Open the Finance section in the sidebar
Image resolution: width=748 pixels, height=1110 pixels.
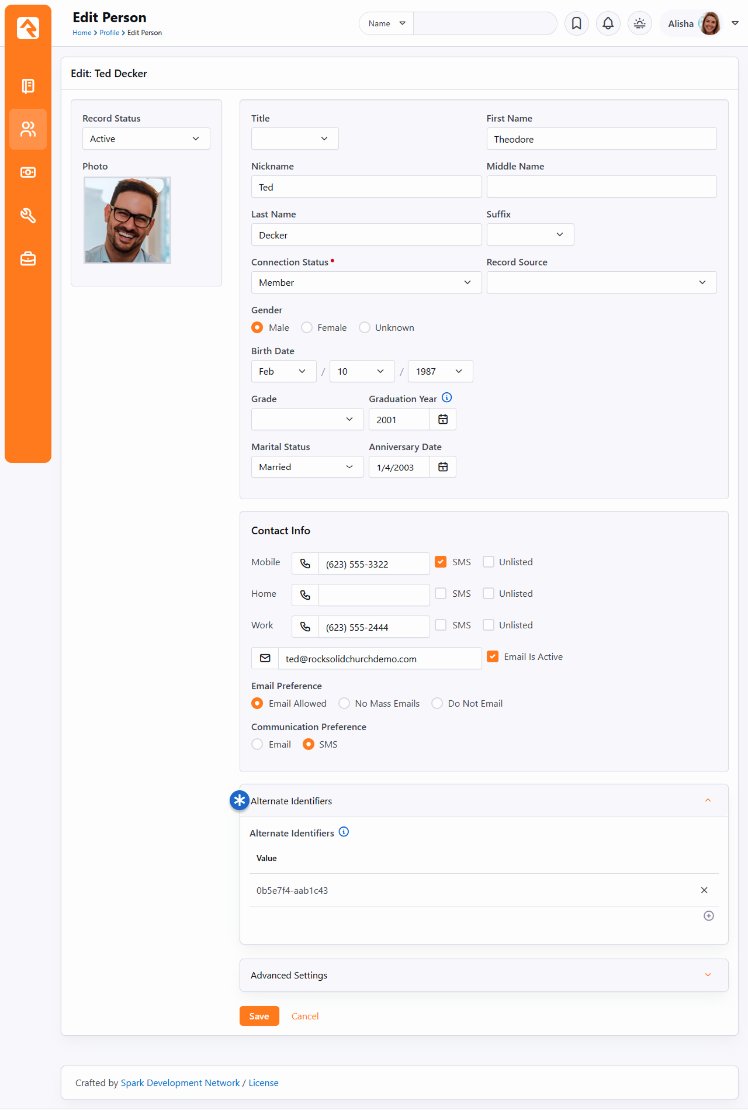point(28,172)
